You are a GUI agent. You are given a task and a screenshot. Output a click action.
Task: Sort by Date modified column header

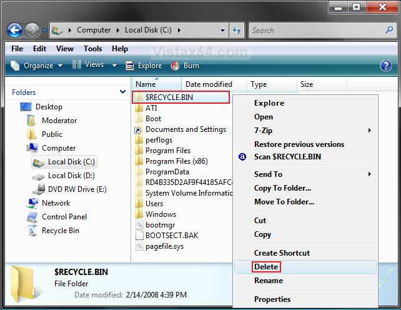pyautogui.click(x=214, y=84)
